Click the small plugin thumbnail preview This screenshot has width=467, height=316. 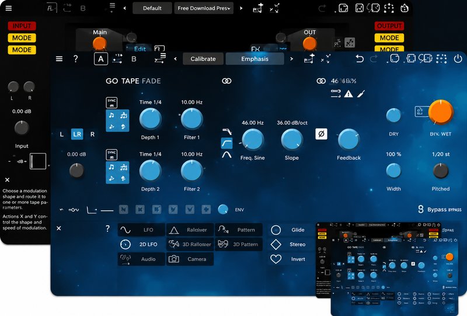click(387, 268)
